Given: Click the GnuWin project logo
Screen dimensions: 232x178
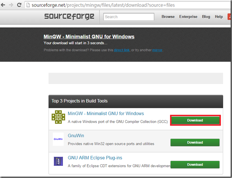Looking at the screenshot, I should point(58,139).
